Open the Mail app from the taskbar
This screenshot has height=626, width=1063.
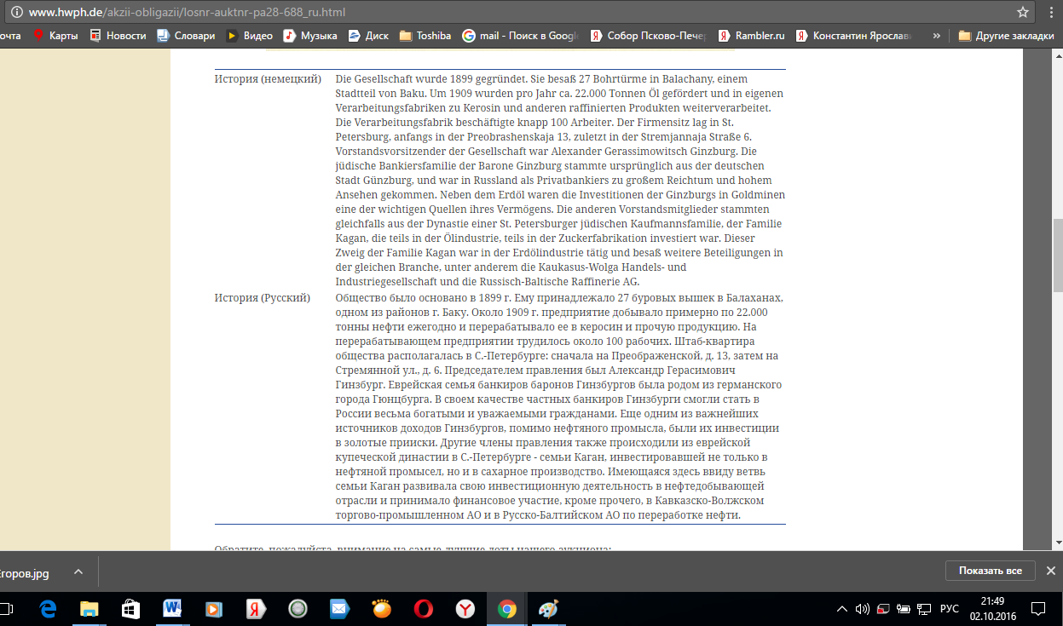pyautogui.click(x=339, y=609)
